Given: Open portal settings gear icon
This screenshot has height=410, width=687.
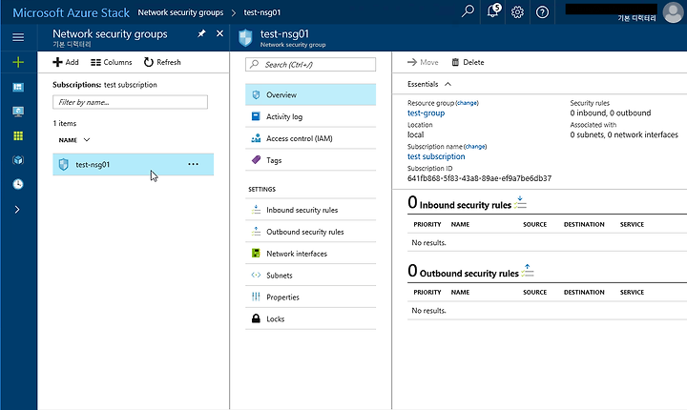Looking at the screenshot, I should (x=517, y=11).
